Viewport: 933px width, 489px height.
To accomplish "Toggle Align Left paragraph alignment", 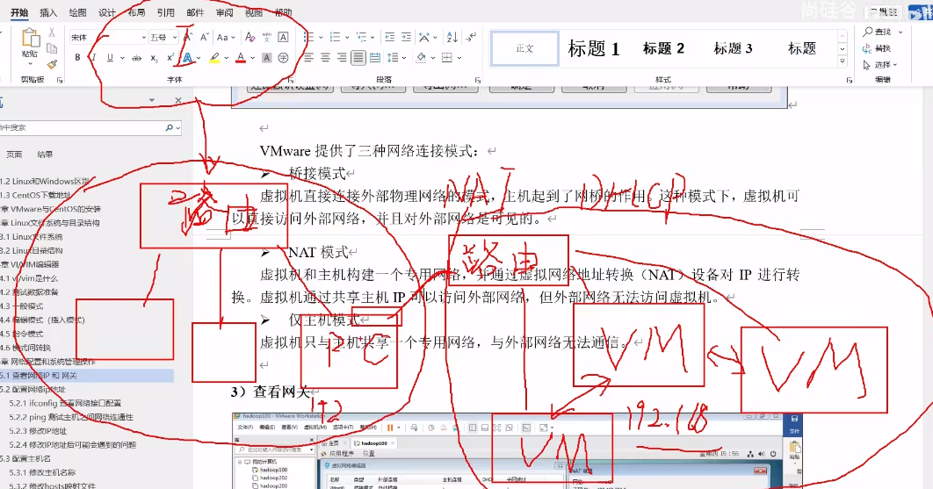I will coord(309,58).
